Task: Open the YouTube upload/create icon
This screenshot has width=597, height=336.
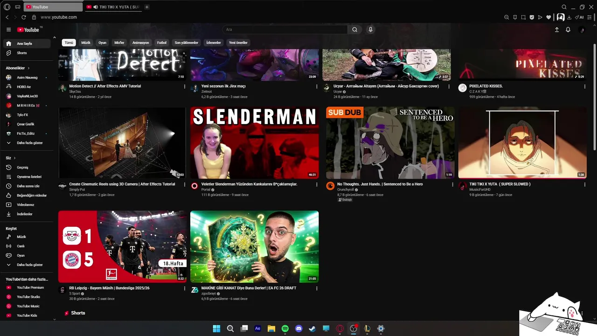Action: [x=556, y=30]
